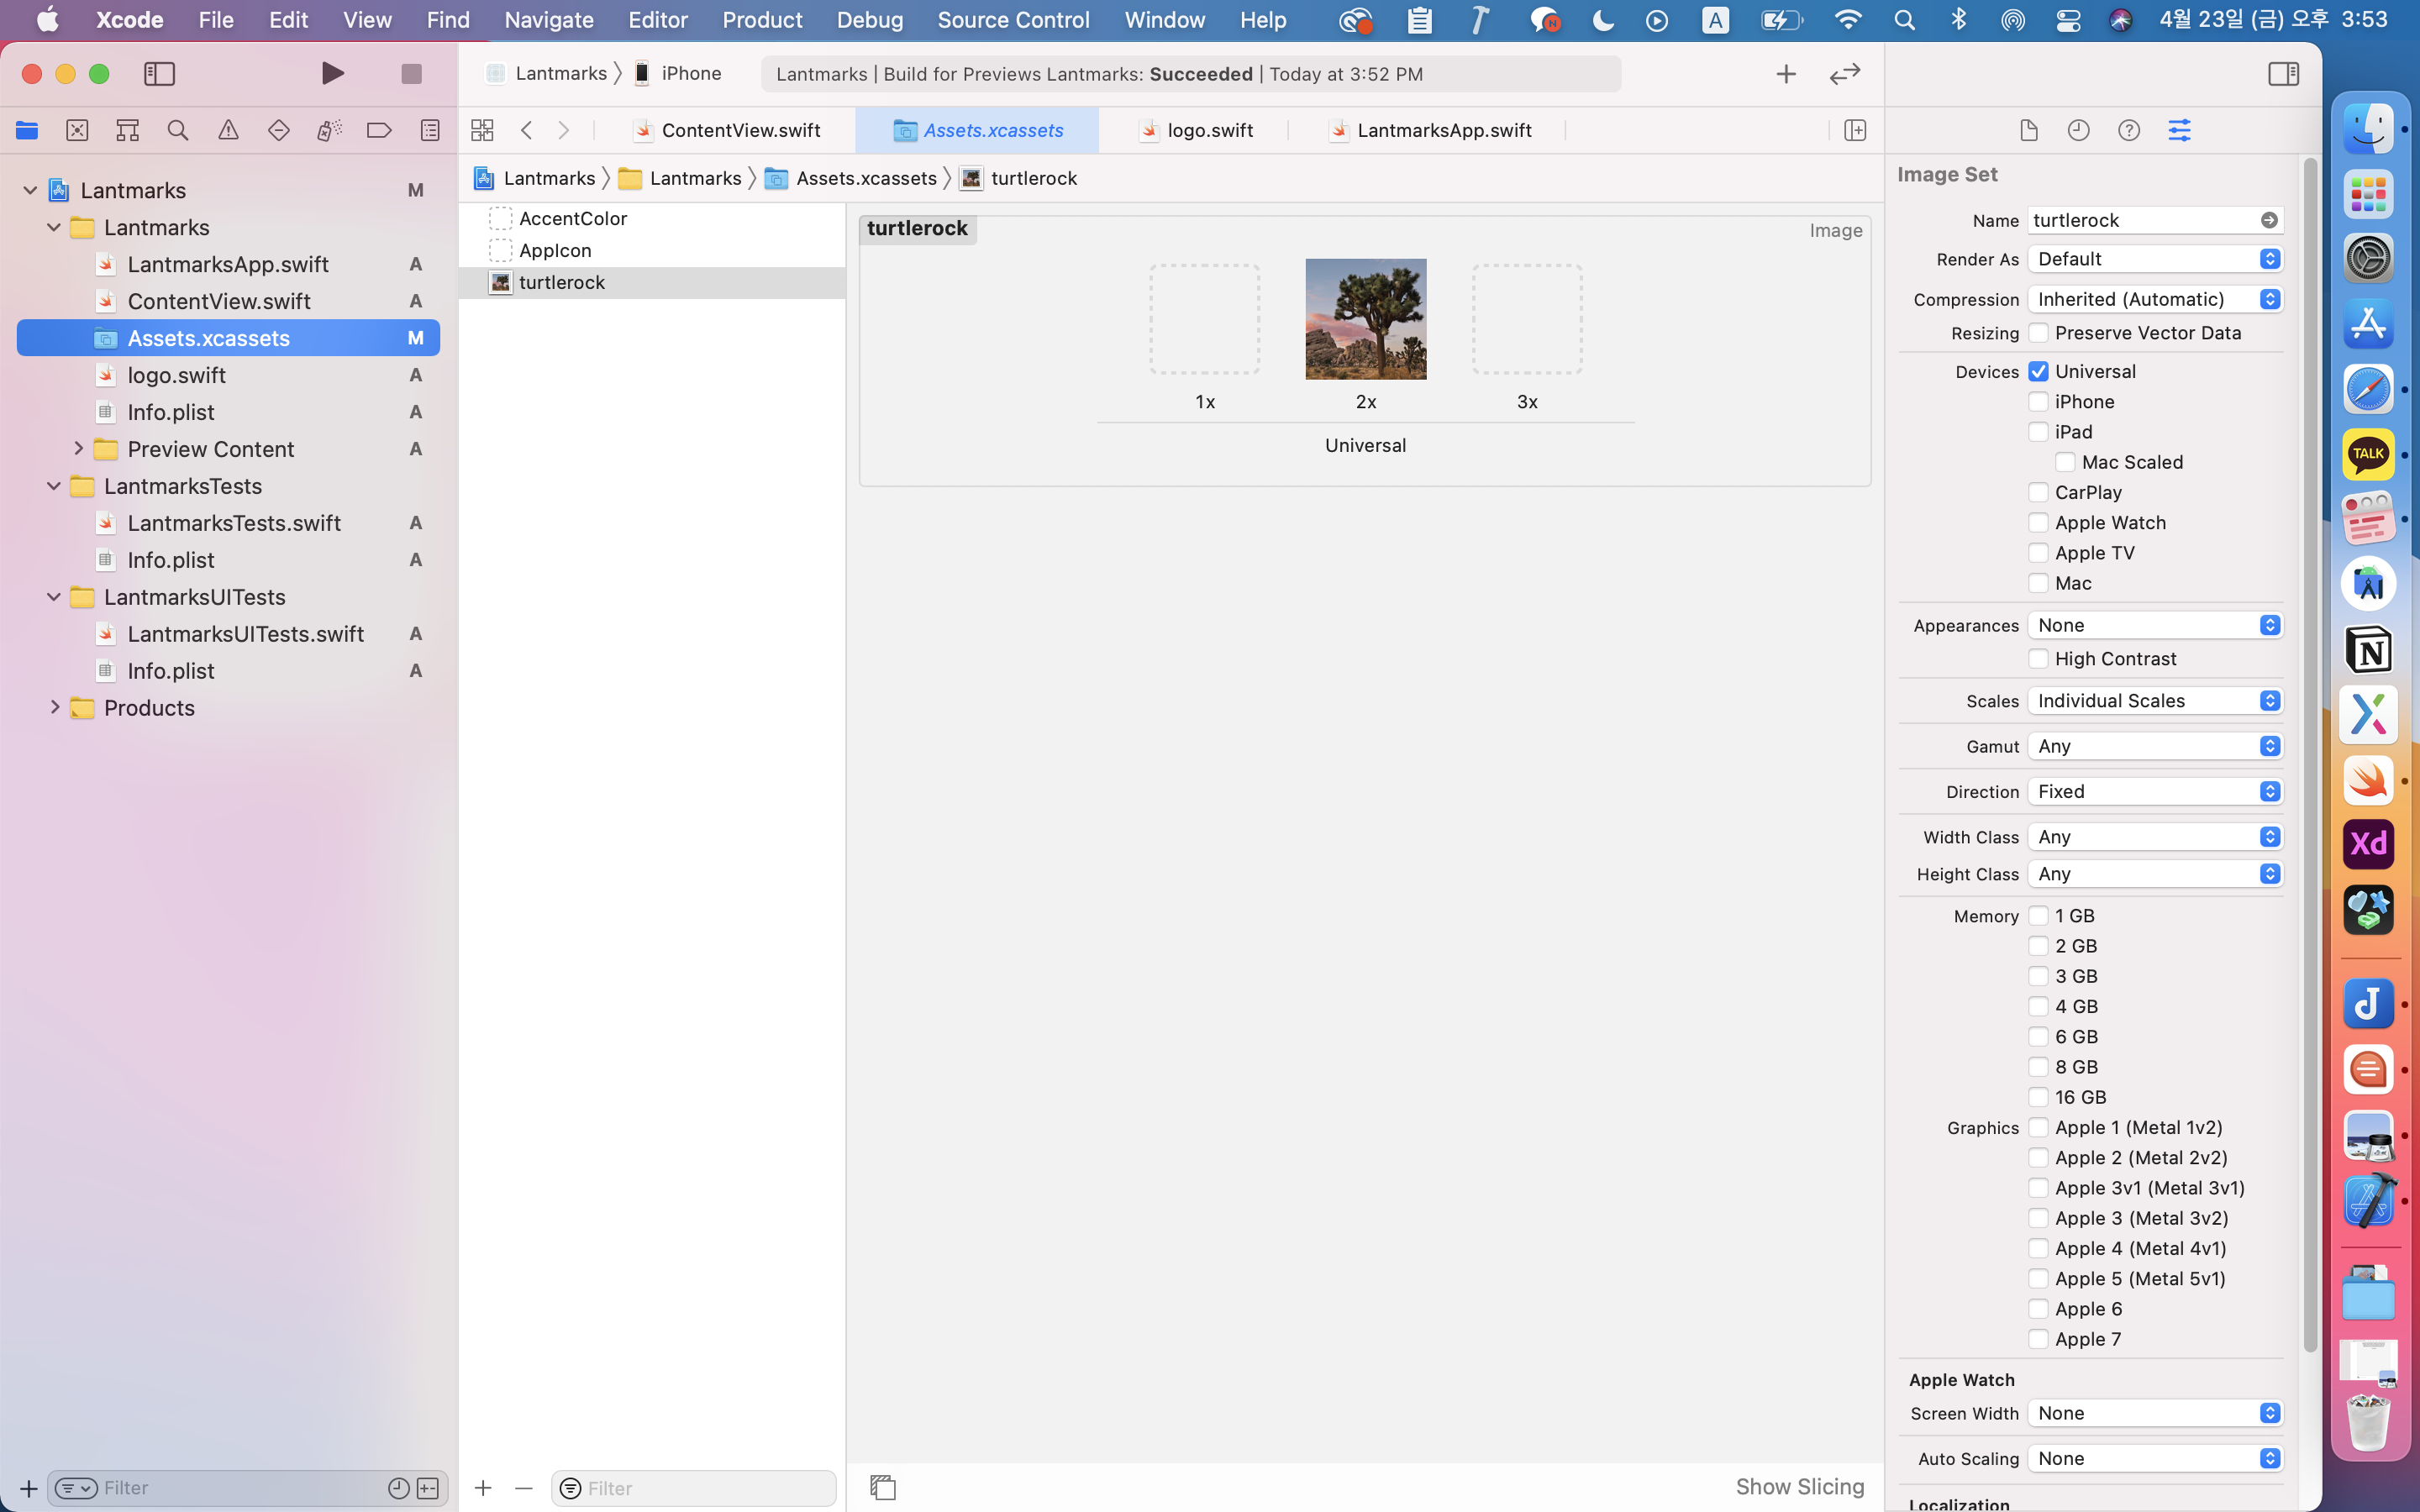Enable the iPhone devices checkbox
This screenshot has height=1512, width=2420.
coord(2038,402)
